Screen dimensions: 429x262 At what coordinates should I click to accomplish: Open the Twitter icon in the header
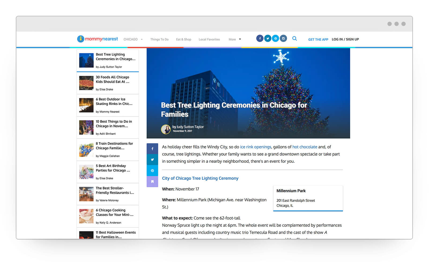point(268,39)
